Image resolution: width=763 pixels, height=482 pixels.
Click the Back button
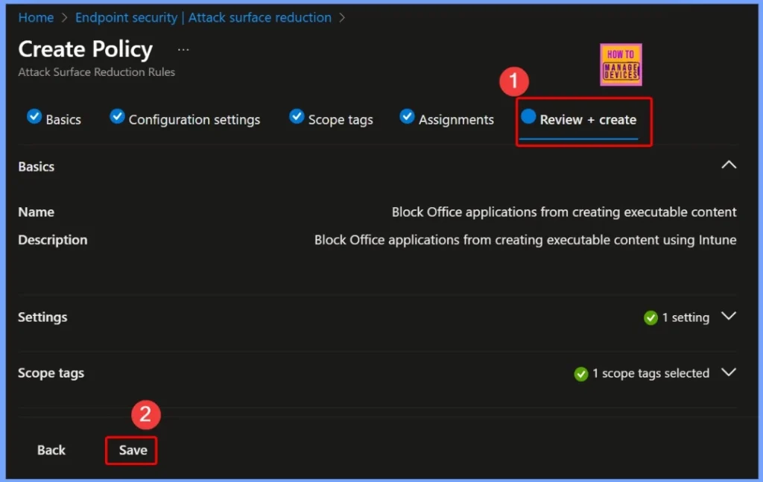[x=51, y=450]
